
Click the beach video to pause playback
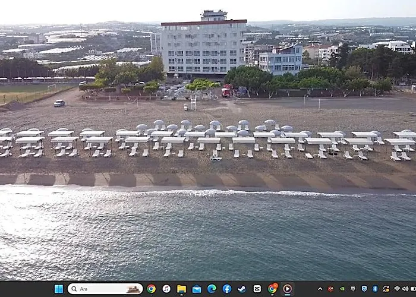point(208,141)
